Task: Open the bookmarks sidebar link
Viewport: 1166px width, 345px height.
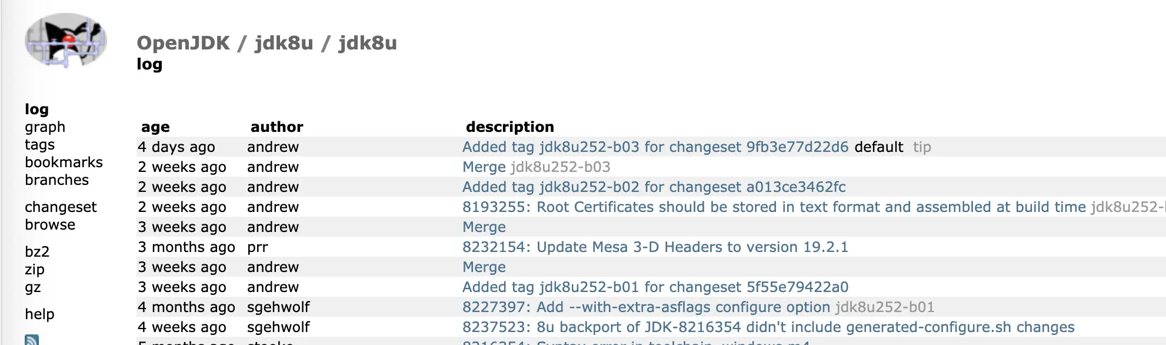Action: pyautogui.click(x=64, y=162)
